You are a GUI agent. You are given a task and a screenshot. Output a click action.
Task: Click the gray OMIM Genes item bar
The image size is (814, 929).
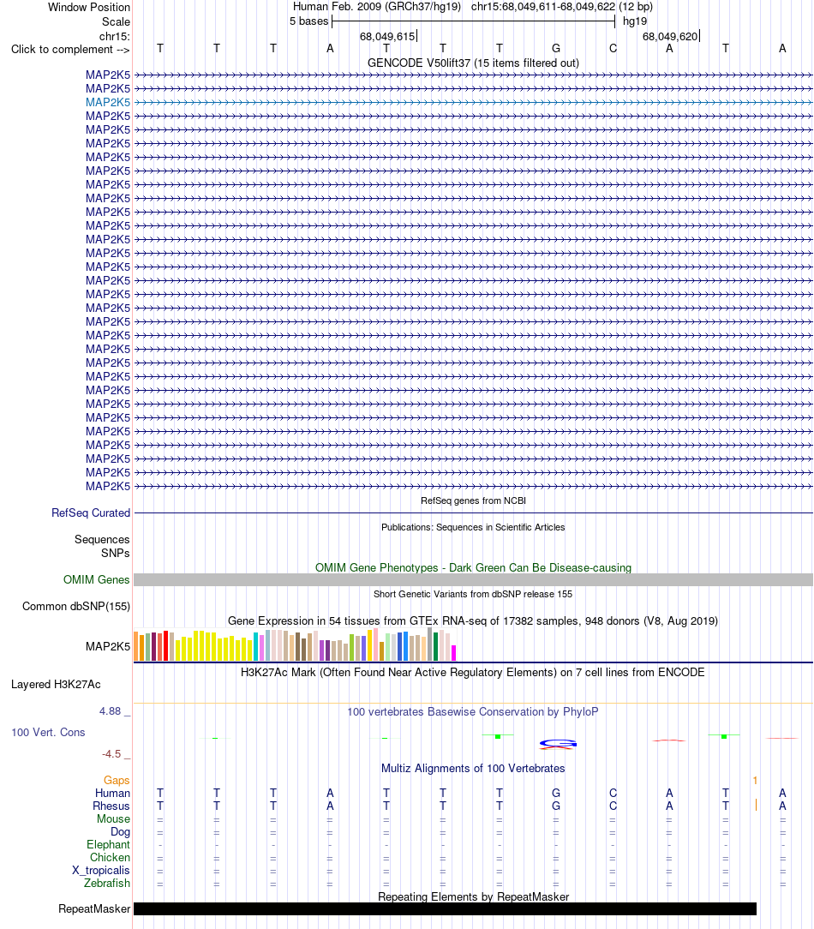(x=473, y=580)
